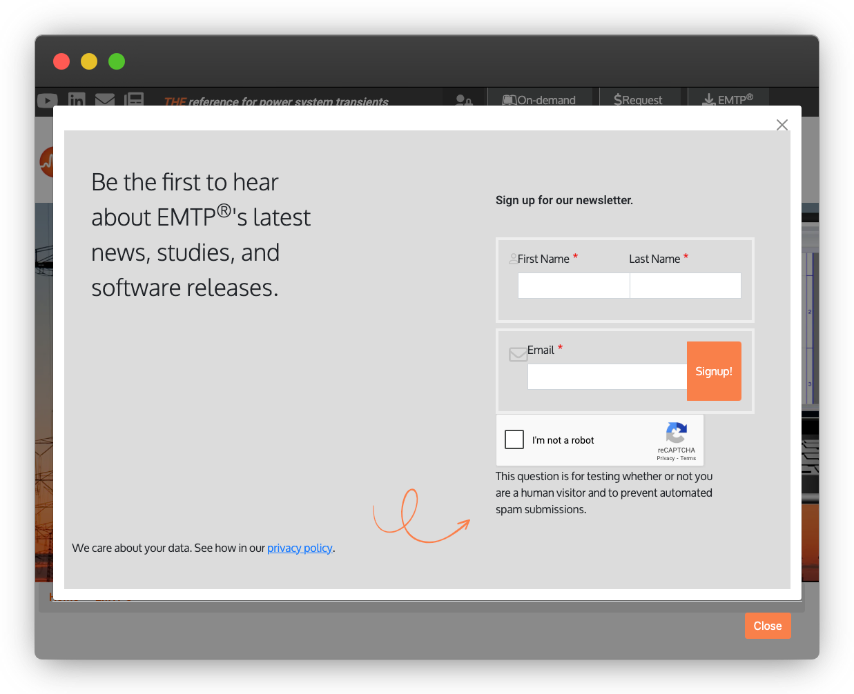Click the EMTP logo behind the popup
The height and width of the screenshot is (694, 854).
point(46,162)
